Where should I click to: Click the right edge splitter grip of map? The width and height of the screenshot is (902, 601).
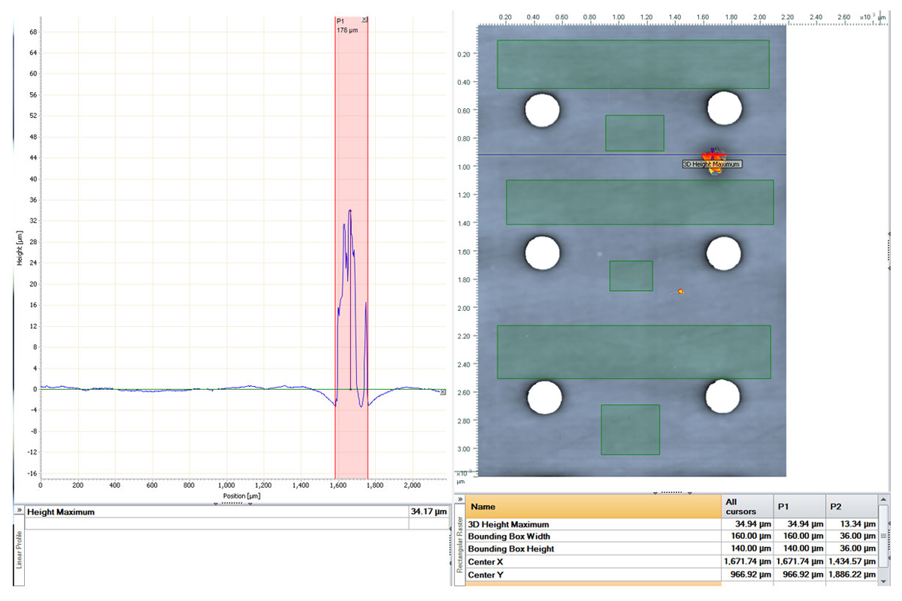point(890,252)
